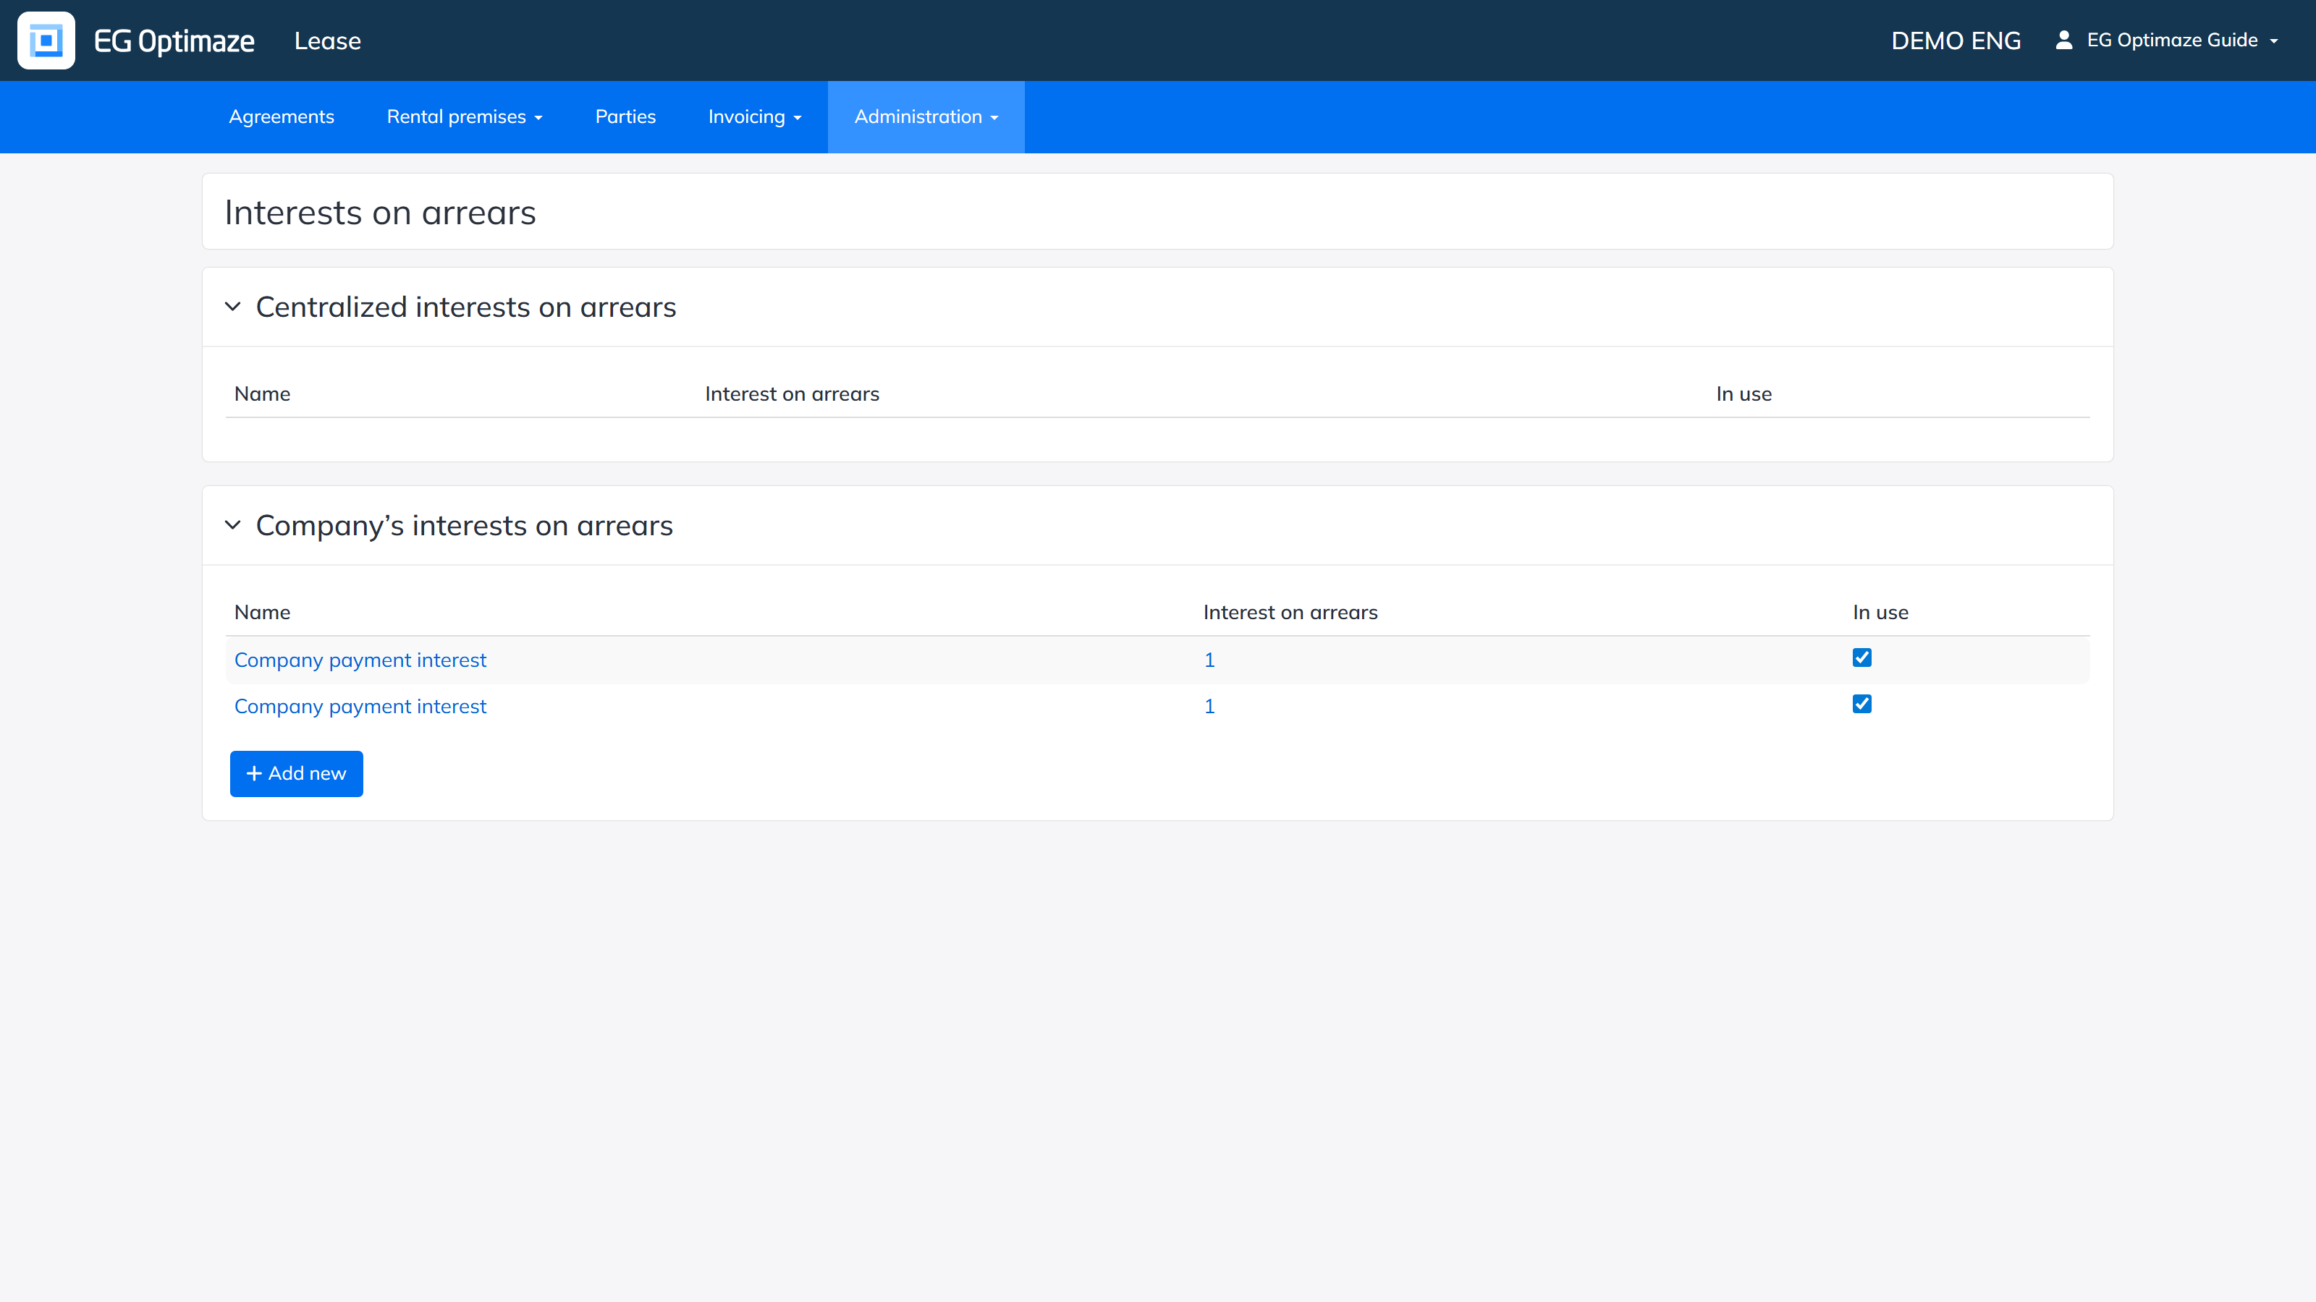Click the user profile icon

(x=2064, y=40)
